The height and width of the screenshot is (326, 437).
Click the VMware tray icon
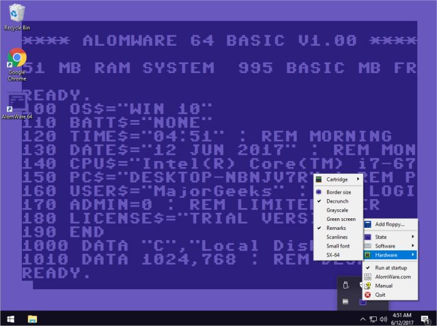point(346,301)
